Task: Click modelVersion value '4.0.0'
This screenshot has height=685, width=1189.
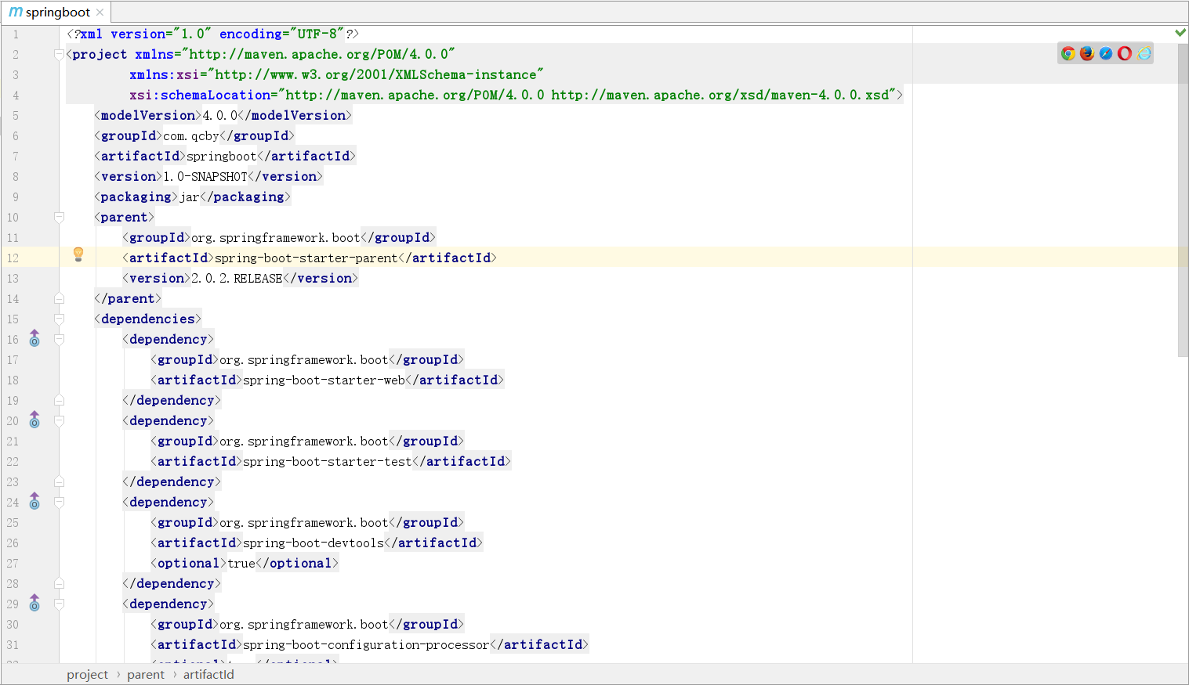Action: coord(220,116)
